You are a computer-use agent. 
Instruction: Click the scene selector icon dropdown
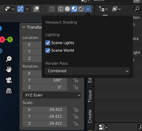[x=85, y=1]
